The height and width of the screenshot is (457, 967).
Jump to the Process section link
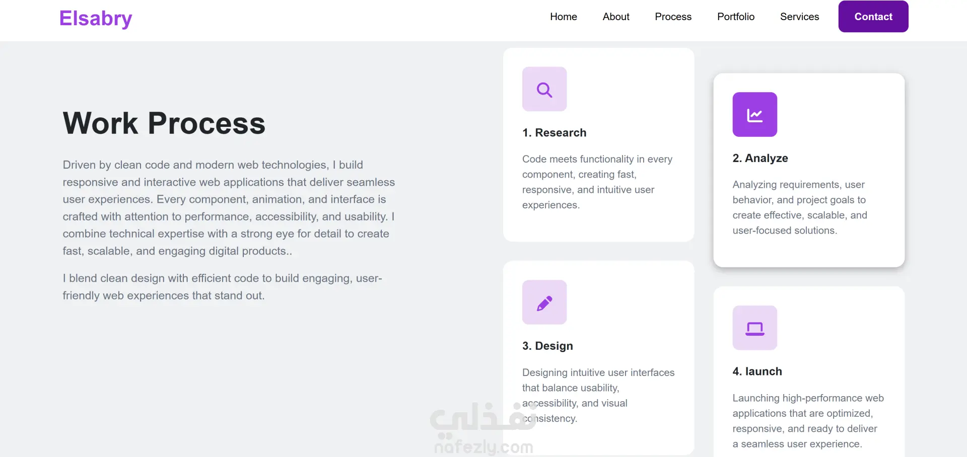[673, 17]
